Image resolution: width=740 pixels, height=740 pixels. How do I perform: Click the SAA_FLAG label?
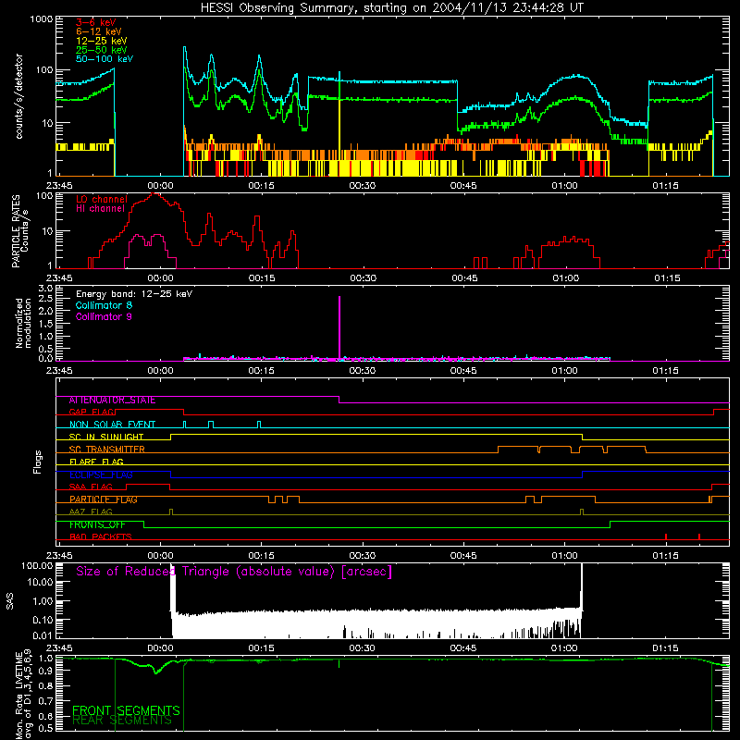[91, 487]
